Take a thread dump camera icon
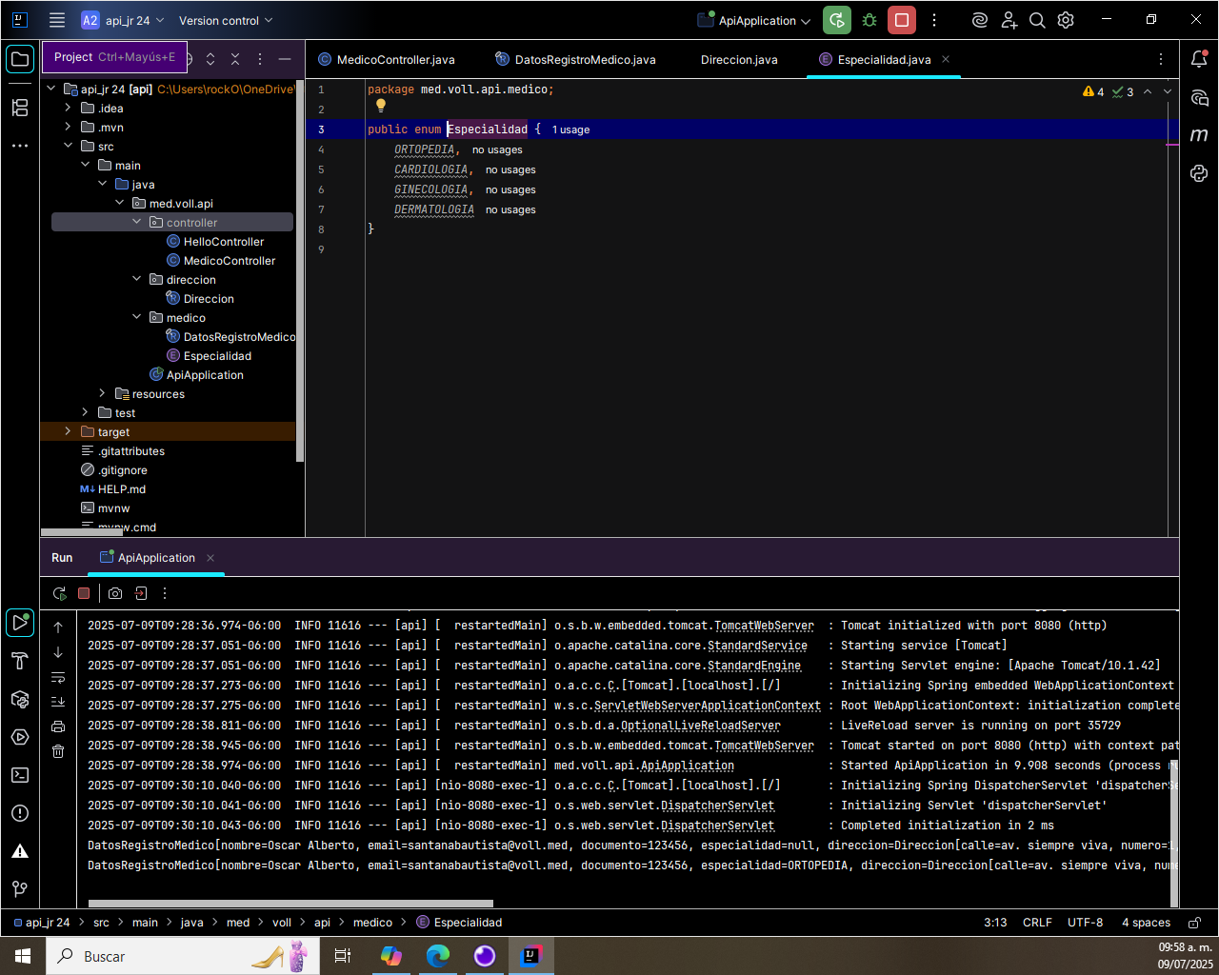 click(115, 593)
